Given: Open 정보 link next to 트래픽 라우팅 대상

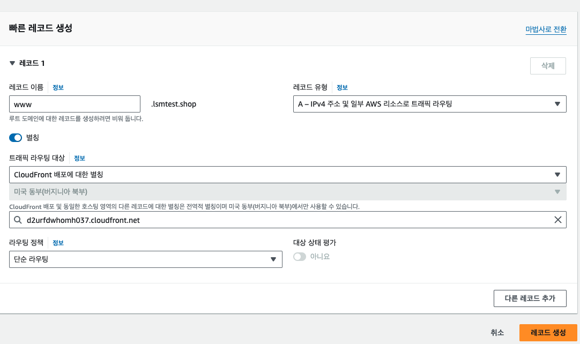Looking at the screenshot, I should click(79, 158).
